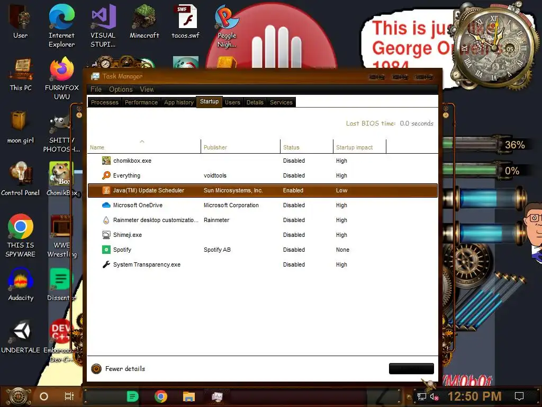Sort by the Startup impact column
The width and height of the screenshot is (542, 407).
(x=359, y=146)
